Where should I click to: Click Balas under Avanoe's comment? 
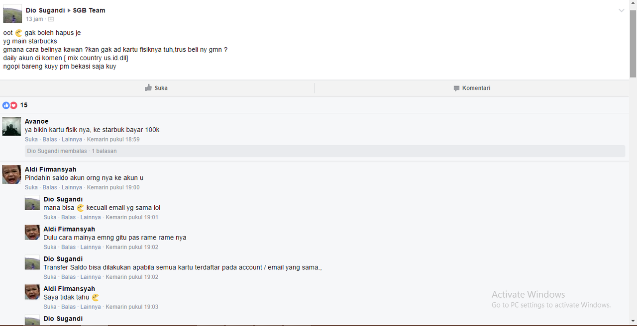tap(50, 140)
